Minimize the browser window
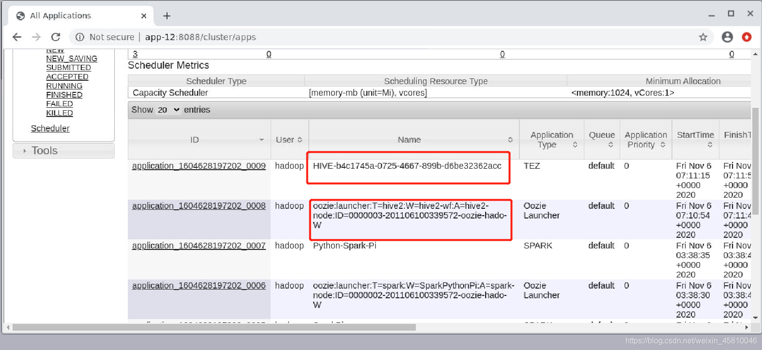This screenshot has width=762, height=350. (711, 15)
